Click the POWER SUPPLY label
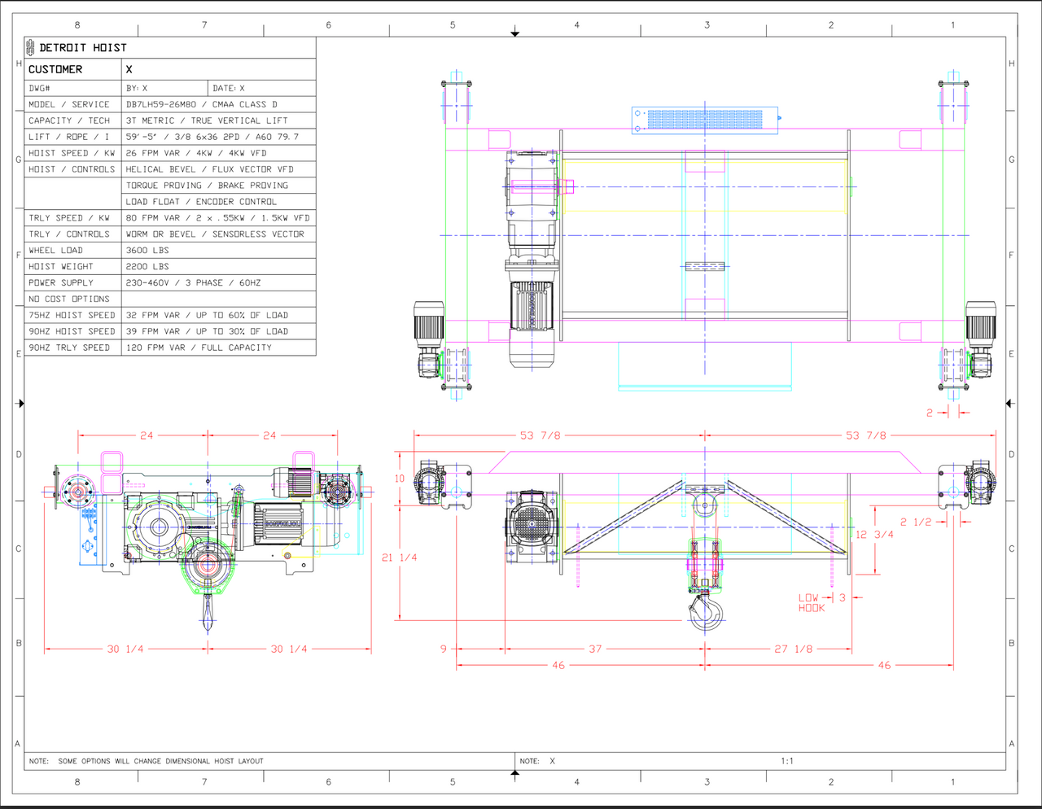Viewport: 1042px width, 809px height. (x=61, y=283)
